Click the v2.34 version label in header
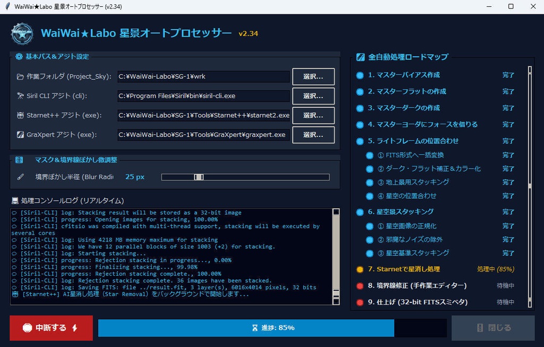The image size is (544, 347). [x=249, y=34]
